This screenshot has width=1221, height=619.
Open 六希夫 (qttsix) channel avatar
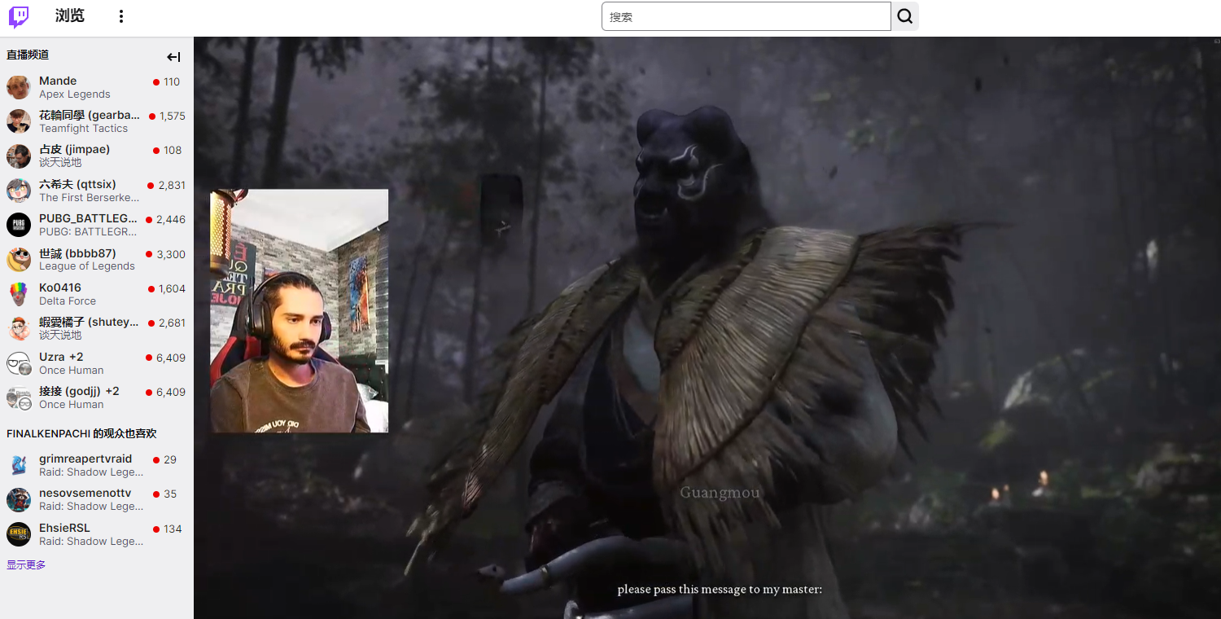click(19, 191)
